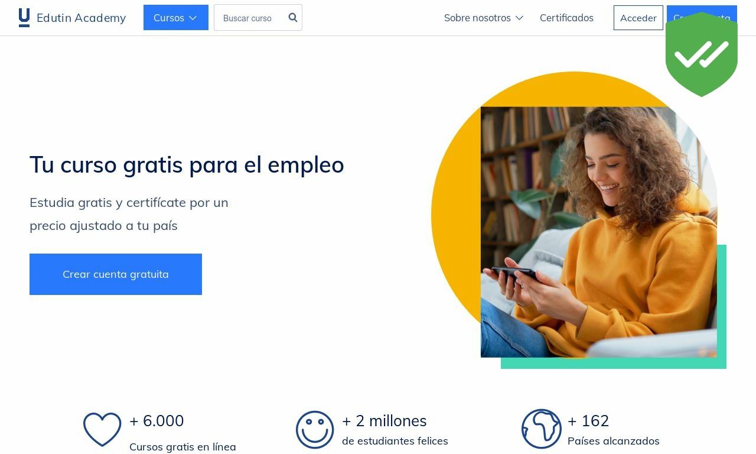Screen dimensions: 756x454
Task: Focus the Buscar curso search field
Action: pyautogui.click(x=253, y=18)
